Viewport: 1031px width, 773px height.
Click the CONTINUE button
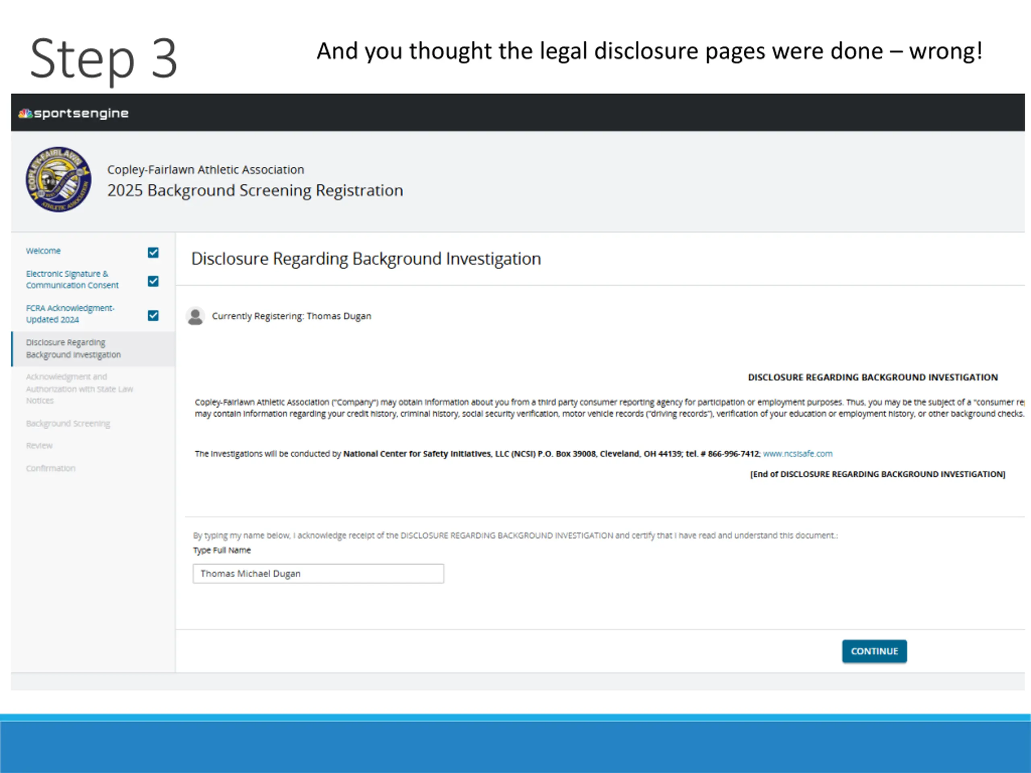pos(874,651)
